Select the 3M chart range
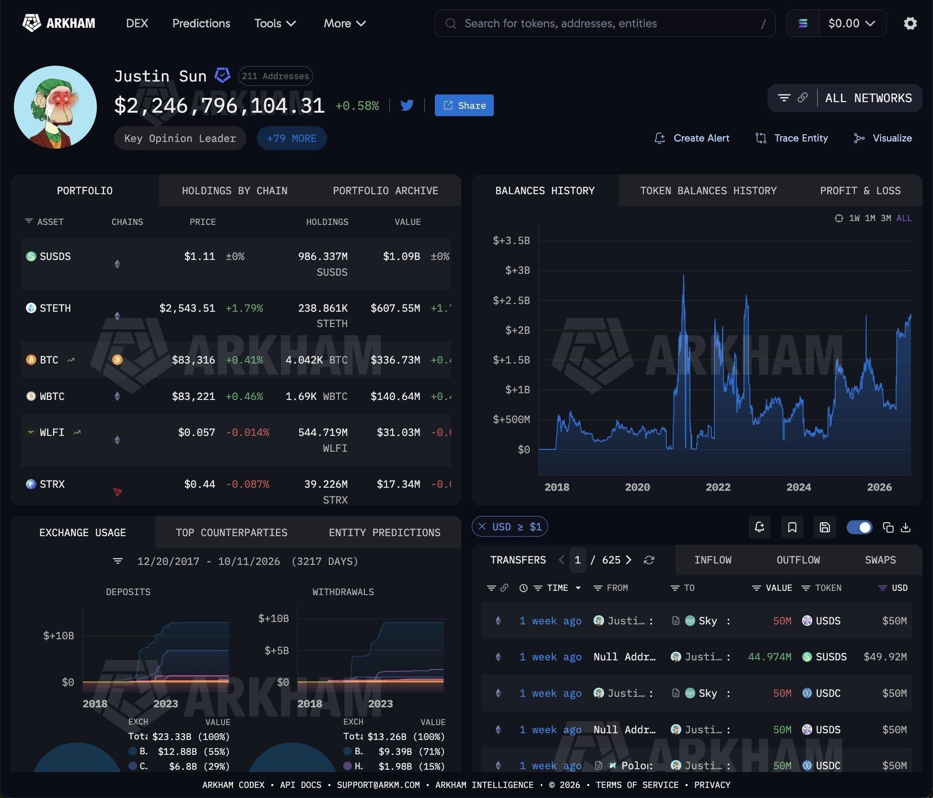 tap(886, 218)
